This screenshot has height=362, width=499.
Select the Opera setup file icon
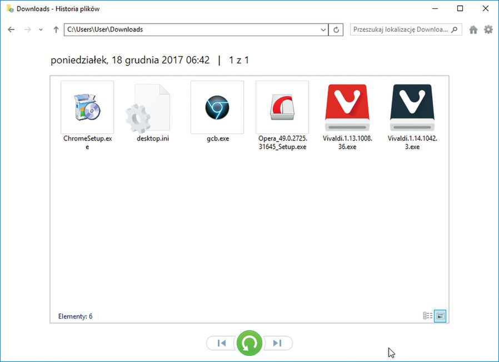(x=282, y=107)
